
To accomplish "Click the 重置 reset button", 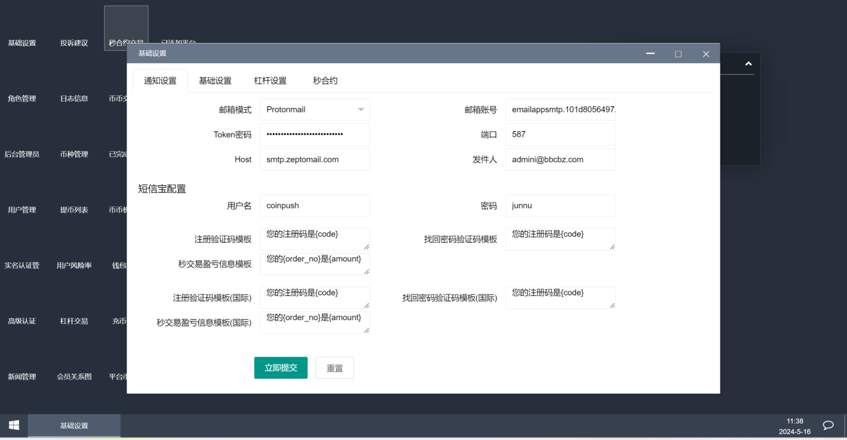I will point(334,368).
